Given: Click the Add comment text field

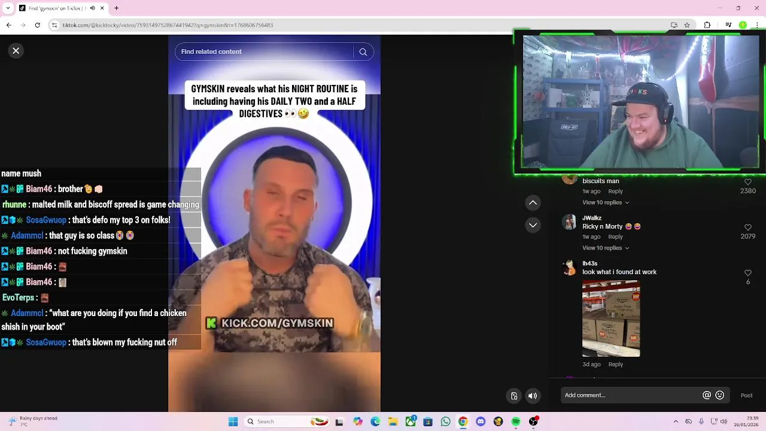Looking at the screenshot, I should [x=631, y=395].
